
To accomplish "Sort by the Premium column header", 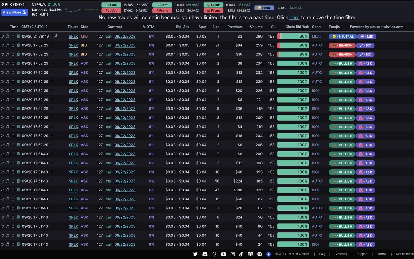I will tap(235, 27).
